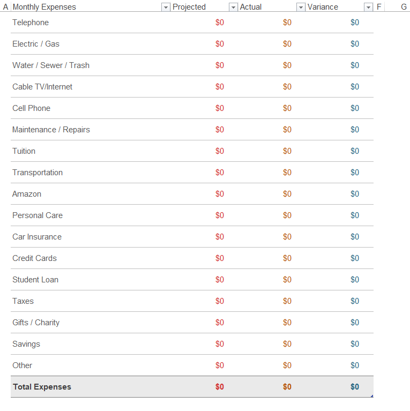
Task: Select the Variance value for Cell Phone
Action: (355, 108)
